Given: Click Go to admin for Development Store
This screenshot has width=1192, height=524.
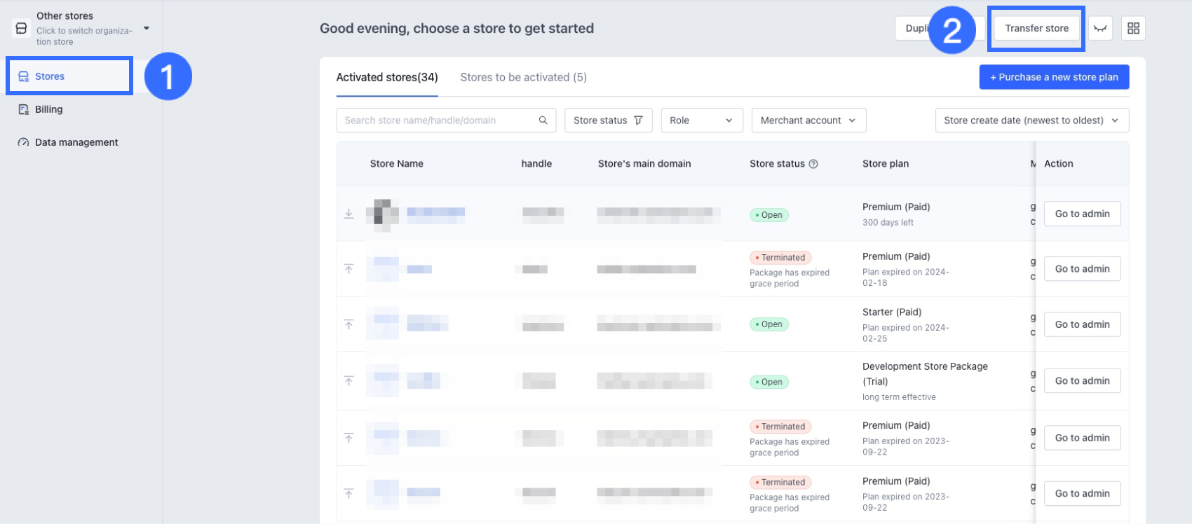Looking at the screenshot, I should click(x=1082, y=381).
